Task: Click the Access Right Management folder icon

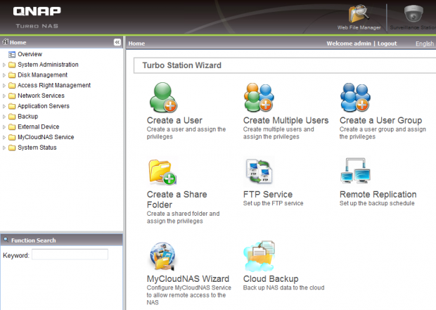Action: pos(12,85)
